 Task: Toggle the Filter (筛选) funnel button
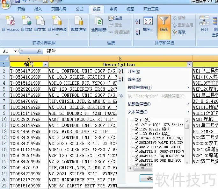click(x=164, y=27)
